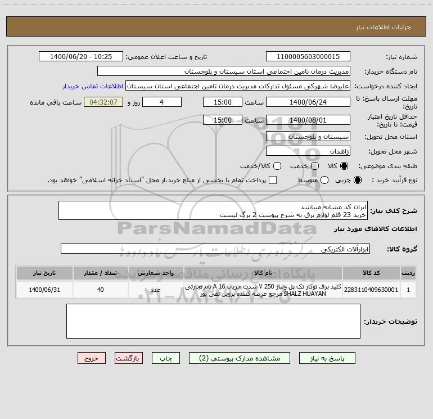Viewport: 433px width, 419px height.
Task: Click the announcement date field 1400/06/20 - 10:25
Action: [x=81, y=57]
